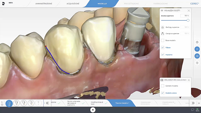Switch to the Acquisizione tab
Screen dimensions: 201x113
73,4
